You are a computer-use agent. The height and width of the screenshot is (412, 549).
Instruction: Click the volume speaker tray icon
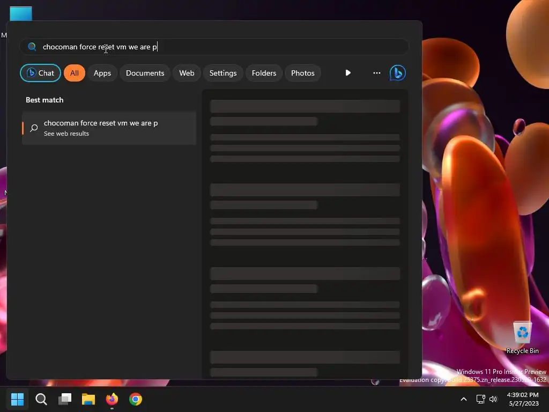coord(493,399)
